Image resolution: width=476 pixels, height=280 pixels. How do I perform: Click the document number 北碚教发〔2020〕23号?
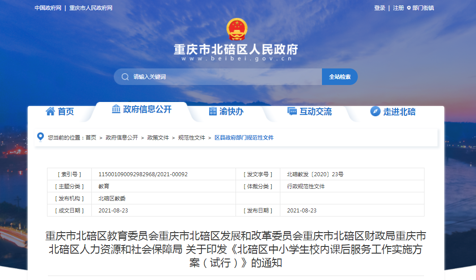(315, 174)
